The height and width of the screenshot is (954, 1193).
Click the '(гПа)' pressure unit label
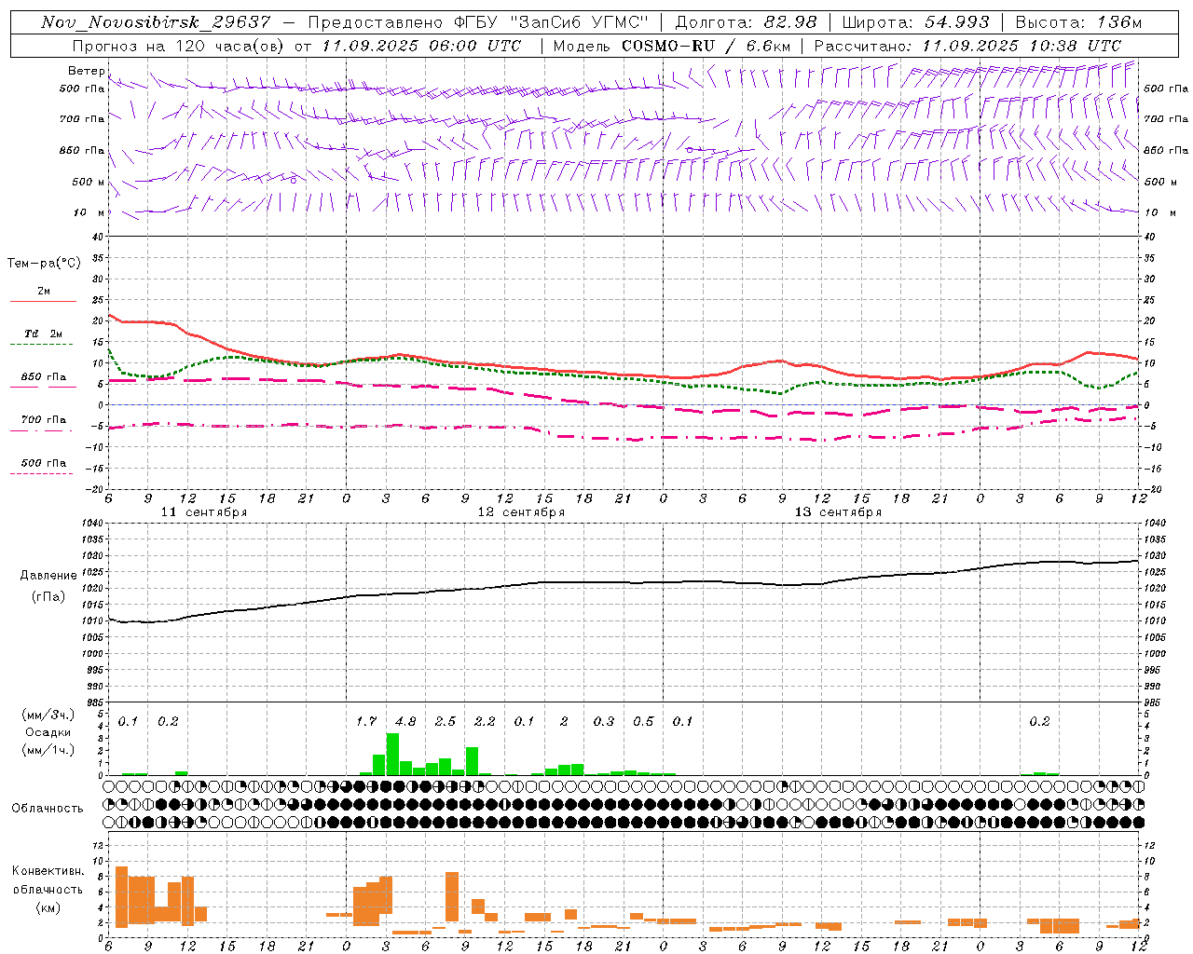pyautogui.click(x=48, y=597)
